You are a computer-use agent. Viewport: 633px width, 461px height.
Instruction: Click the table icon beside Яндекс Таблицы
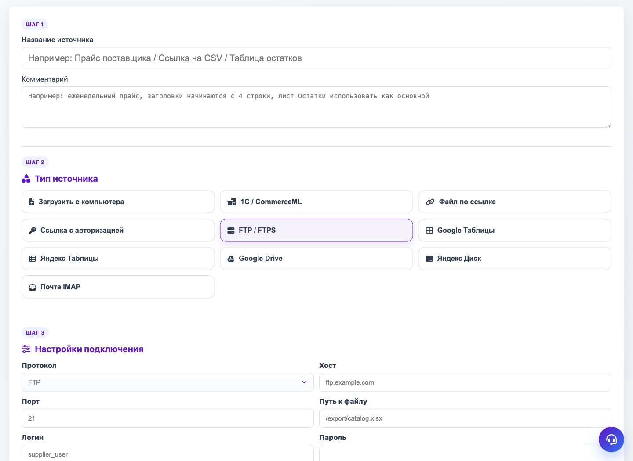pos(33,259)
